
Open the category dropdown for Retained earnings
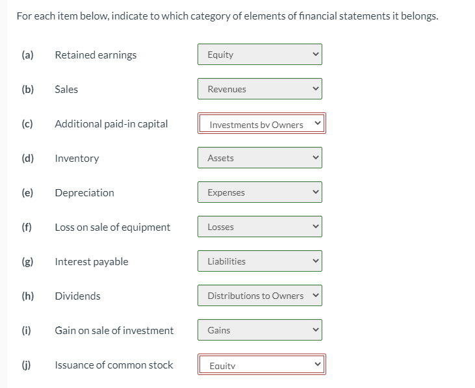[x=260, y=55]
